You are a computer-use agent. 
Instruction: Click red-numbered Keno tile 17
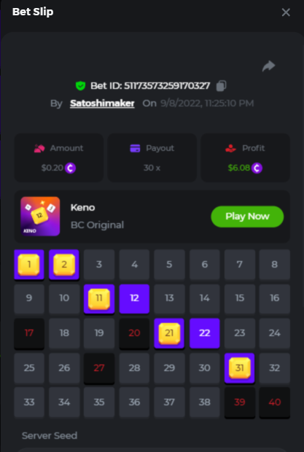(x=29, y=333)
